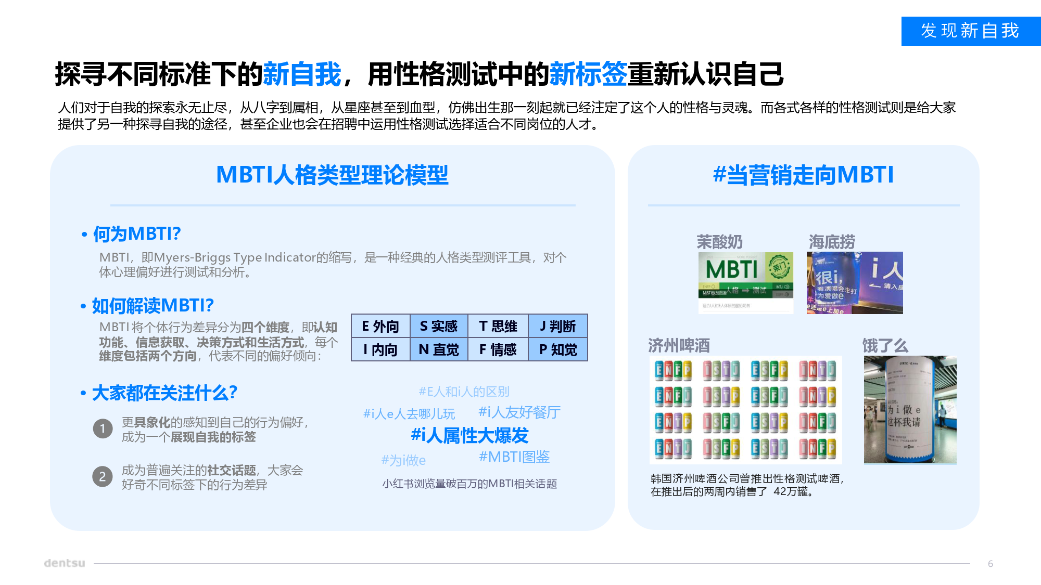Click the hashtag #E人和i人的区别
The width and height of the screenshot is (1041, 585).
click(464, 391)
